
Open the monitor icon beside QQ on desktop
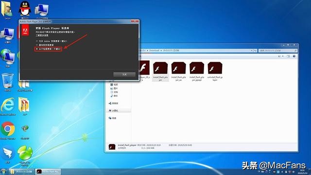pos(42,10)
